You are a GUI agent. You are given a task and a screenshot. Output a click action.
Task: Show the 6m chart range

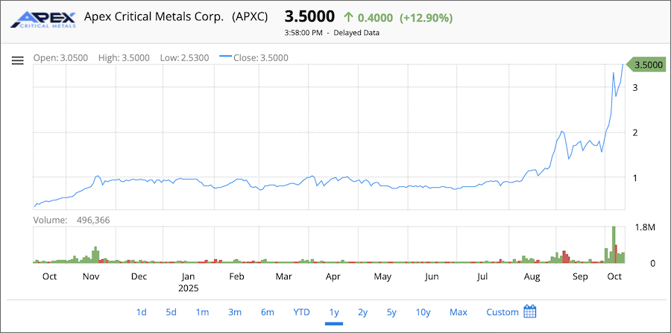click(268, 312)
